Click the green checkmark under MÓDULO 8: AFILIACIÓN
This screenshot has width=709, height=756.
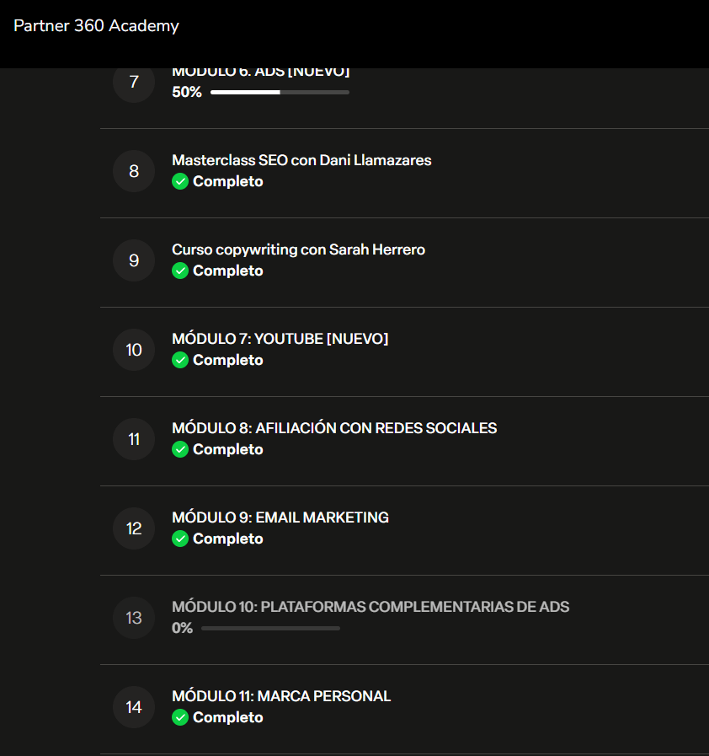[180, 449]
